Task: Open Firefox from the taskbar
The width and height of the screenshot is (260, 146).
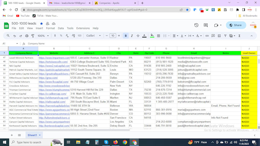Action: click(x=115, y=142)
